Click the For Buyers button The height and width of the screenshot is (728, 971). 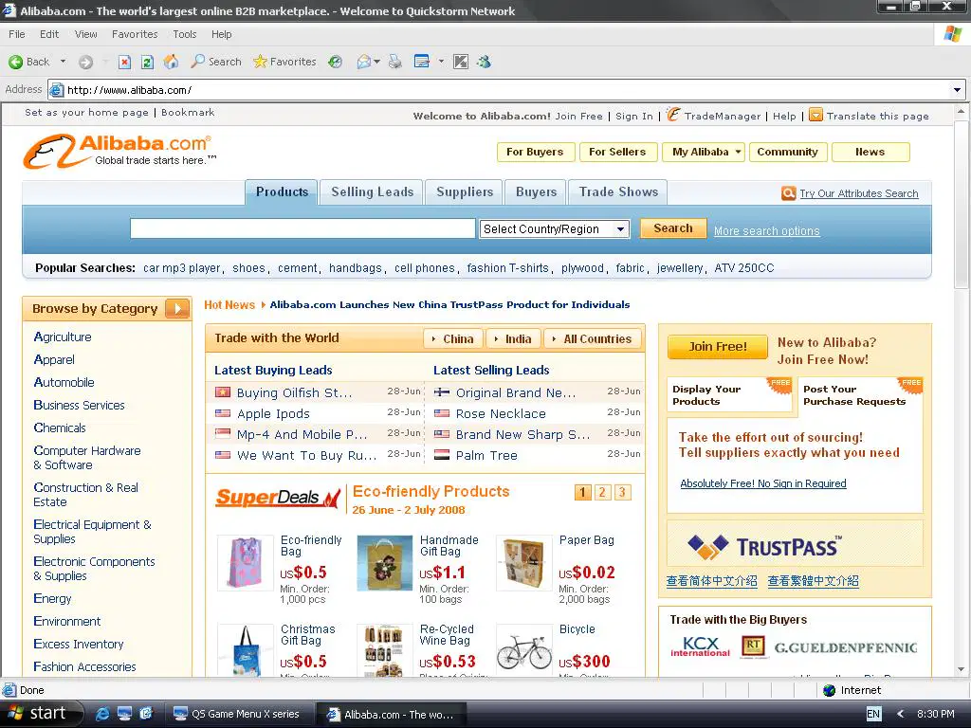(536, 152)
